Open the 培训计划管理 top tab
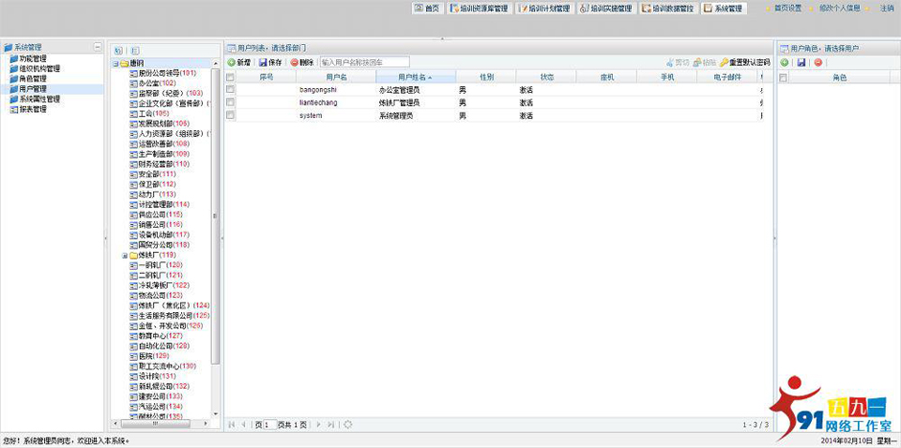This screenshot has width=901, height=448. (542, 8)
